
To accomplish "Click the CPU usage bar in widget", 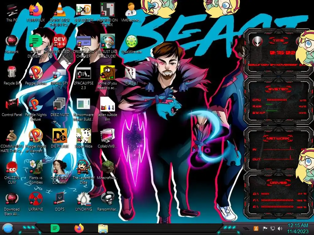I will pyautogui.click(x=277, y=100).
